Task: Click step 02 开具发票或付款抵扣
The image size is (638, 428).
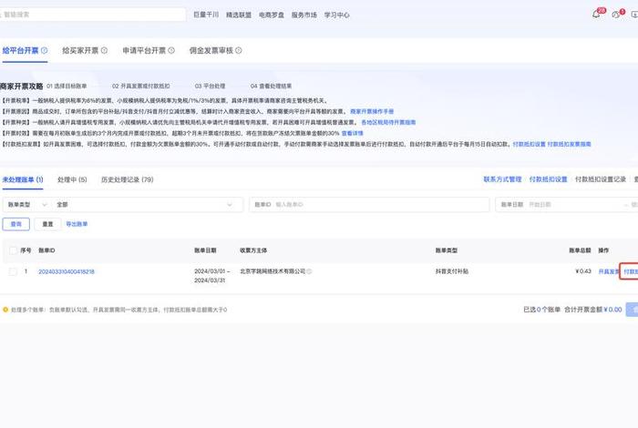Action: point(140,87)
